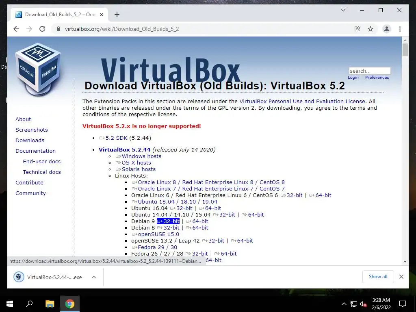Image resolution: width=416 pixels, height=312 pixels.
Task: Click the padlock site info icon
Action: pos(58,29)
